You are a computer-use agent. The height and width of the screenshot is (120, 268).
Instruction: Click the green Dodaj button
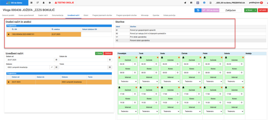click(99, 53)
